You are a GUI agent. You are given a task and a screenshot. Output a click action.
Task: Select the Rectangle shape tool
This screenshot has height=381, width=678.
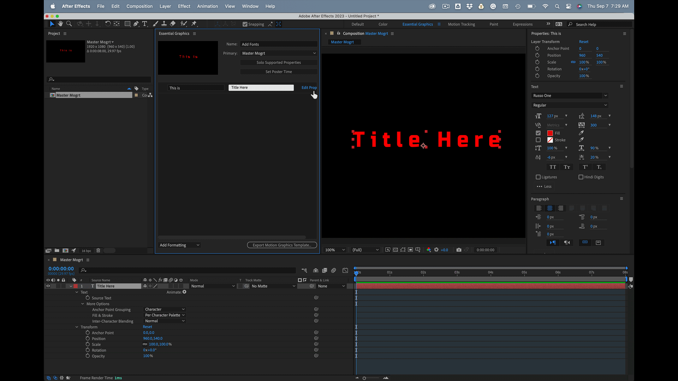[x=127, y=24]
